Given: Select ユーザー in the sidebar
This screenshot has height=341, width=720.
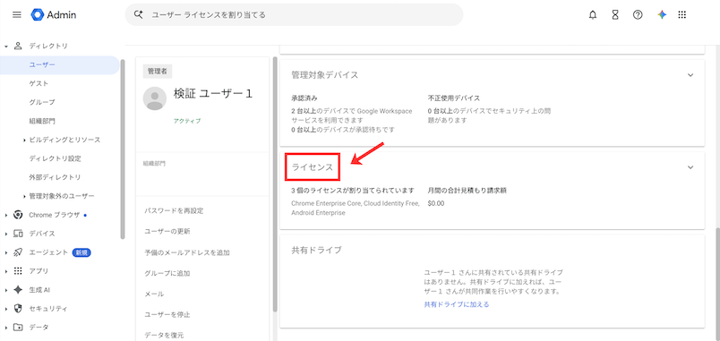Looking at the screenshot, I should coord(60,64).
